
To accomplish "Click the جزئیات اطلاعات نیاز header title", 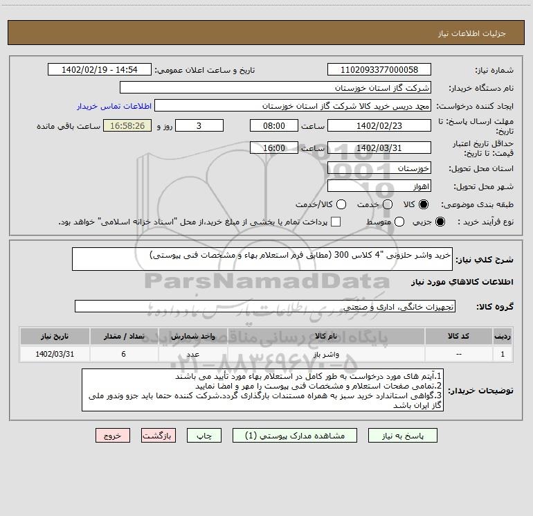I will [472, 33].
